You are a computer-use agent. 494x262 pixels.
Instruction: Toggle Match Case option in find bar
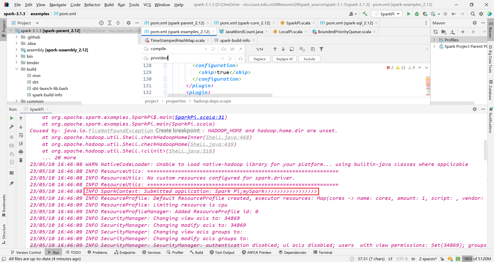[x=224, y=49]
